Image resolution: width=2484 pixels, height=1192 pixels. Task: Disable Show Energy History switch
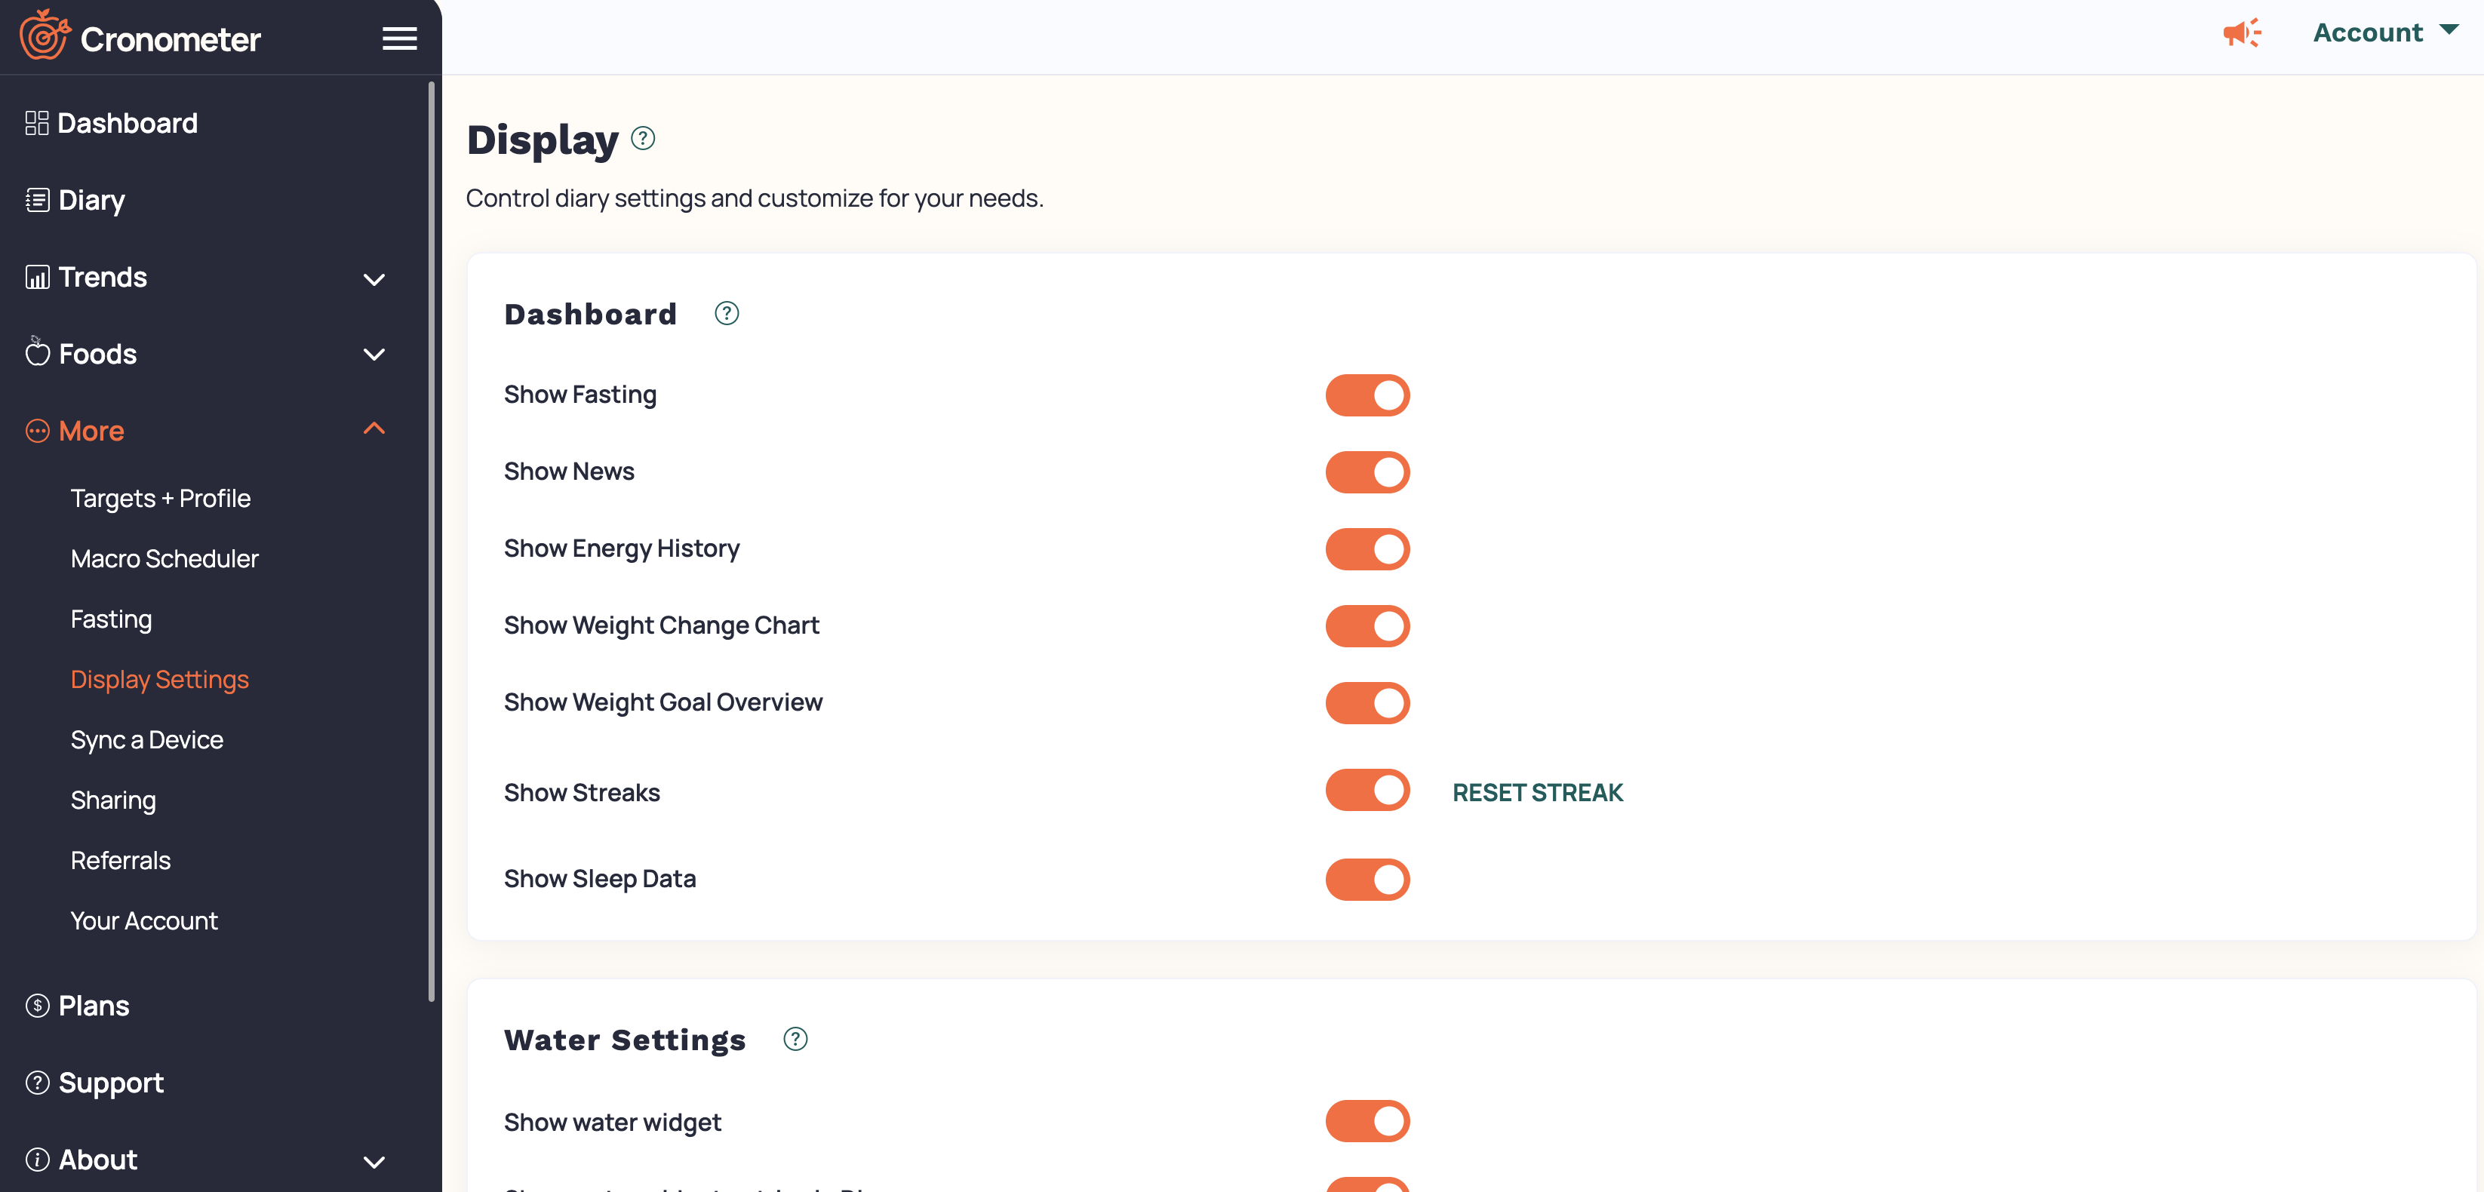pos(1367,550)
